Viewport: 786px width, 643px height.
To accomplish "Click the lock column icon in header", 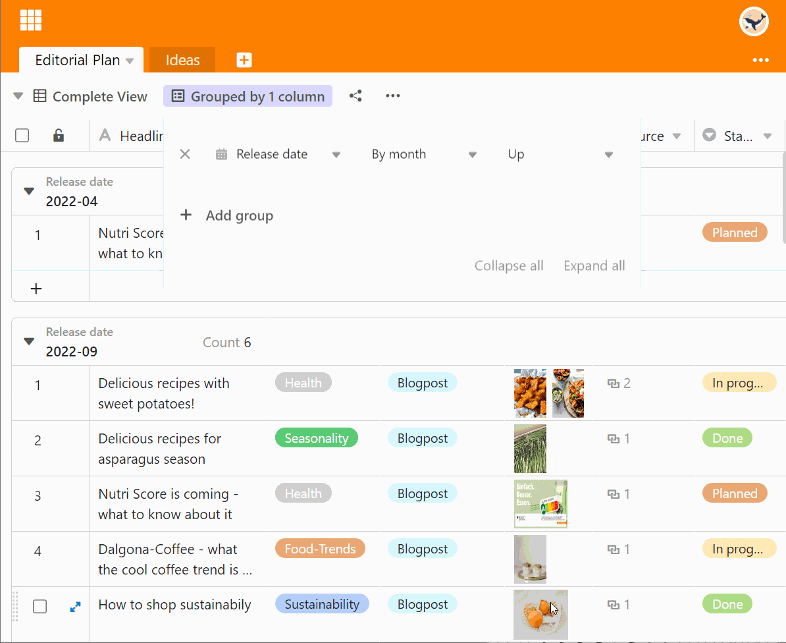I will pyautogui.click(x=59, y=136).
